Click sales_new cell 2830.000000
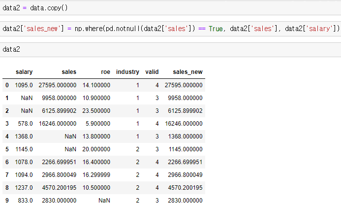 click(186, 201)
